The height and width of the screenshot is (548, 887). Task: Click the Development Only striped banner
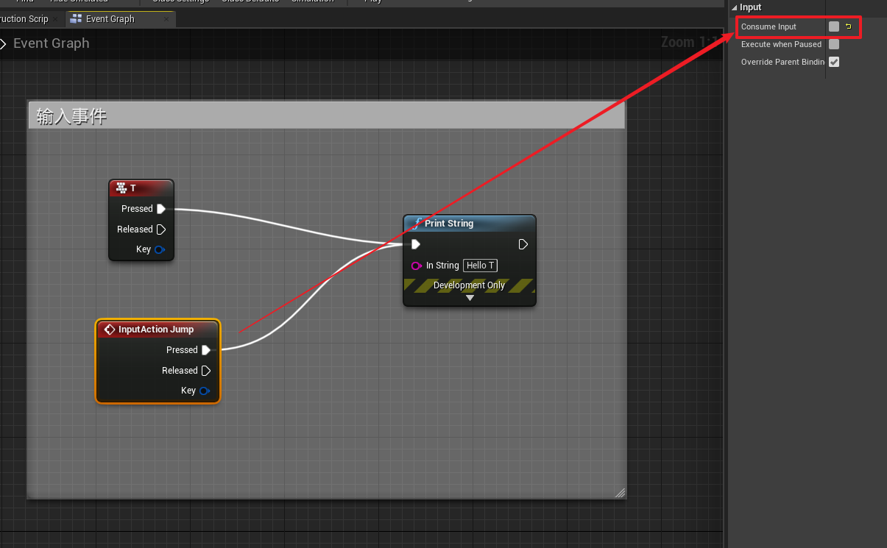pos(470,285)
